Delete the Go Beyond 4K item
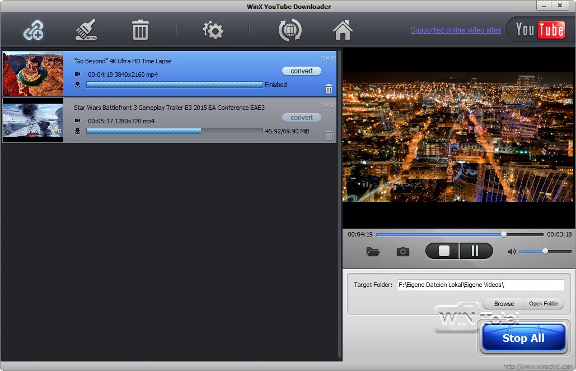 click(x=329, y=89)
